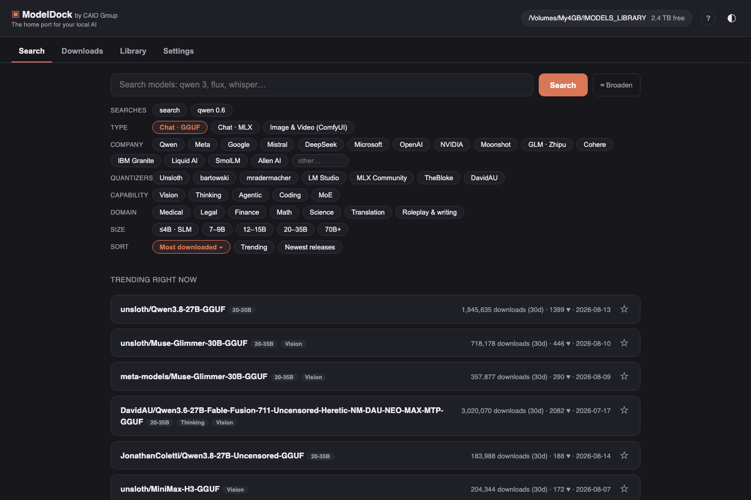Toggle the dark/light theme icon
Image resolution: width=751 pixels, height=500 pixels.
click(732, 18)
